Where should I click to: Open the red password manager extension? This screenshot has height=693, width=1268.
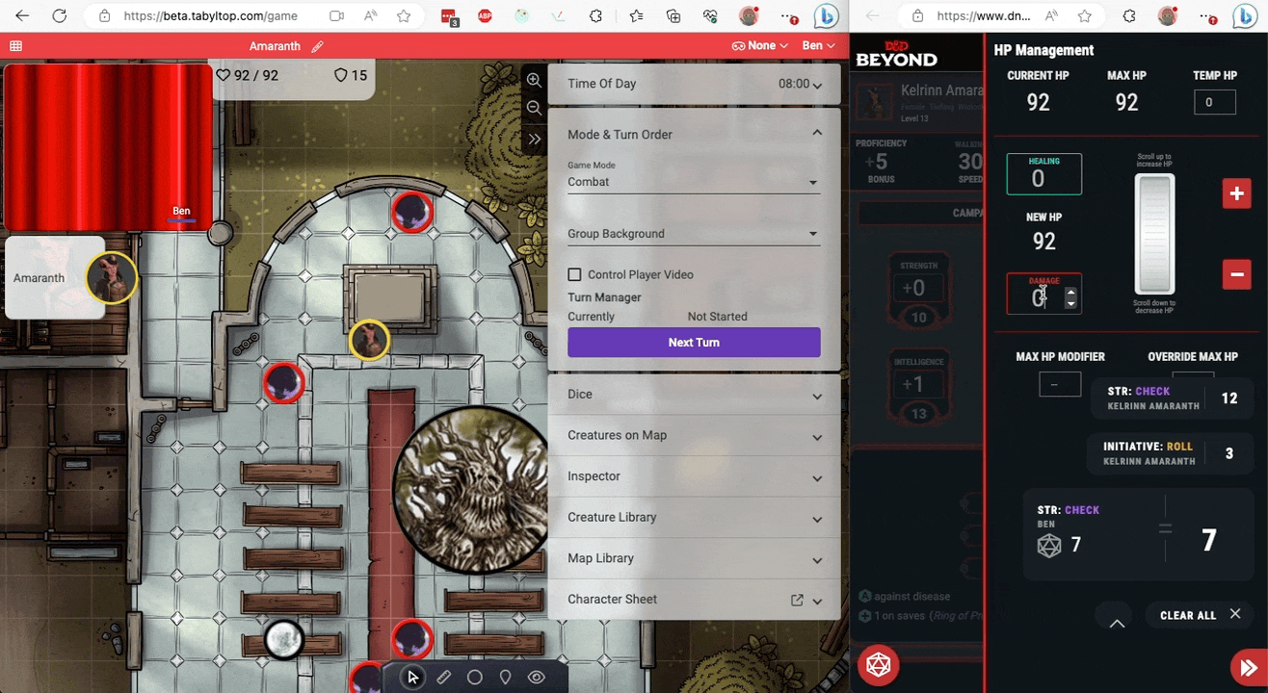coord(450,16)
